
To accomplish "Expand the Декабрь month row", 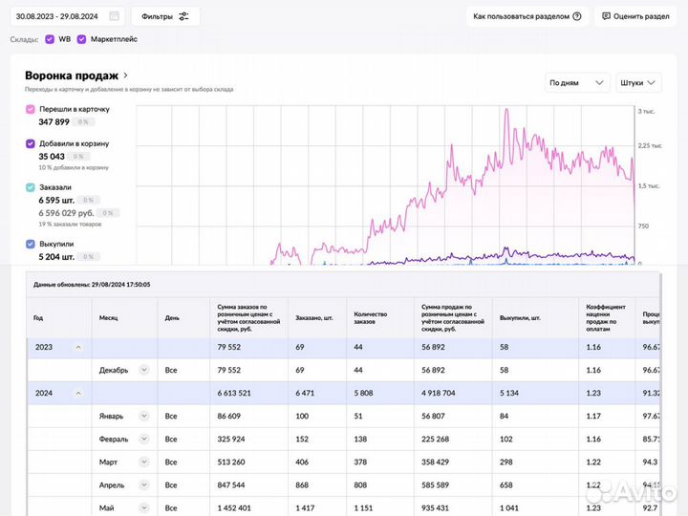I will [x=143, y=370].
